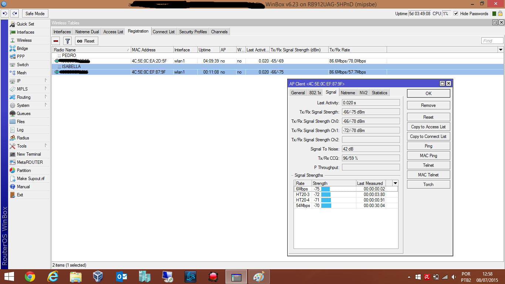The image size is (505, 284).
Task: Click the Signal To Noise value field
Action: [x=371, y=149]
